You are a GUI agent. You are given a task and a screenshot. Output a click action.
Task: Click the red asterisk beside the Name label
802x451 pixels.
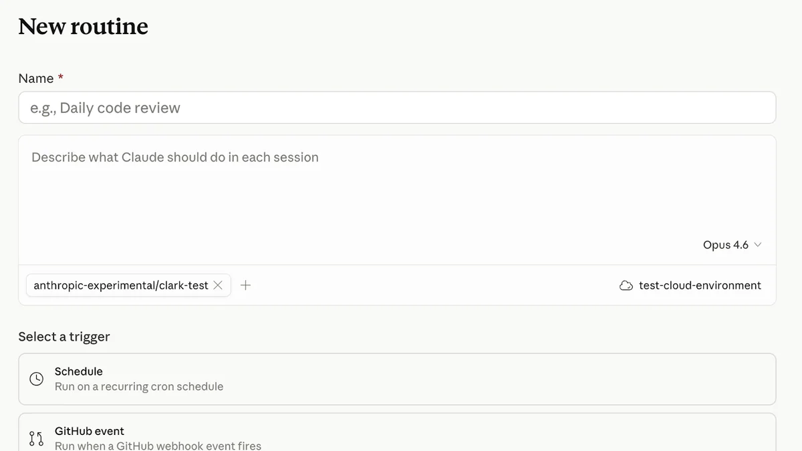(x=59, y=78)
